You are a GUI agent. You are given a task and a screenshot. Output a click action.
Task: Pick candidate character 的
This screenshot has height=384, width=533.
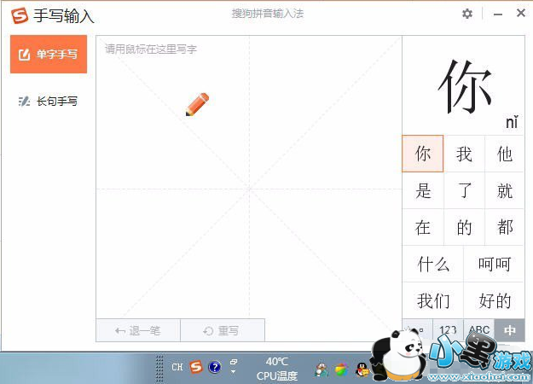464,227
